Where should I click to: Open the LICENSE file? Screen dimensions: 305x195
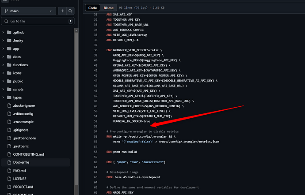click(x=19, y=179)
